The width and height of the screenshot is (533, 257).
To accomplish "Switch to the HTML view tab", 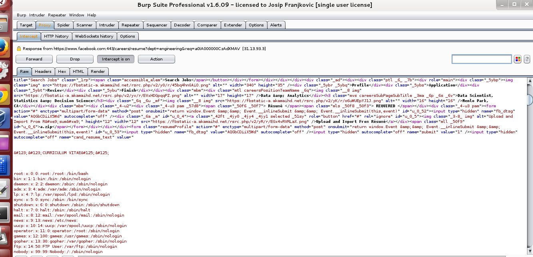I will (x=78, y=71).
